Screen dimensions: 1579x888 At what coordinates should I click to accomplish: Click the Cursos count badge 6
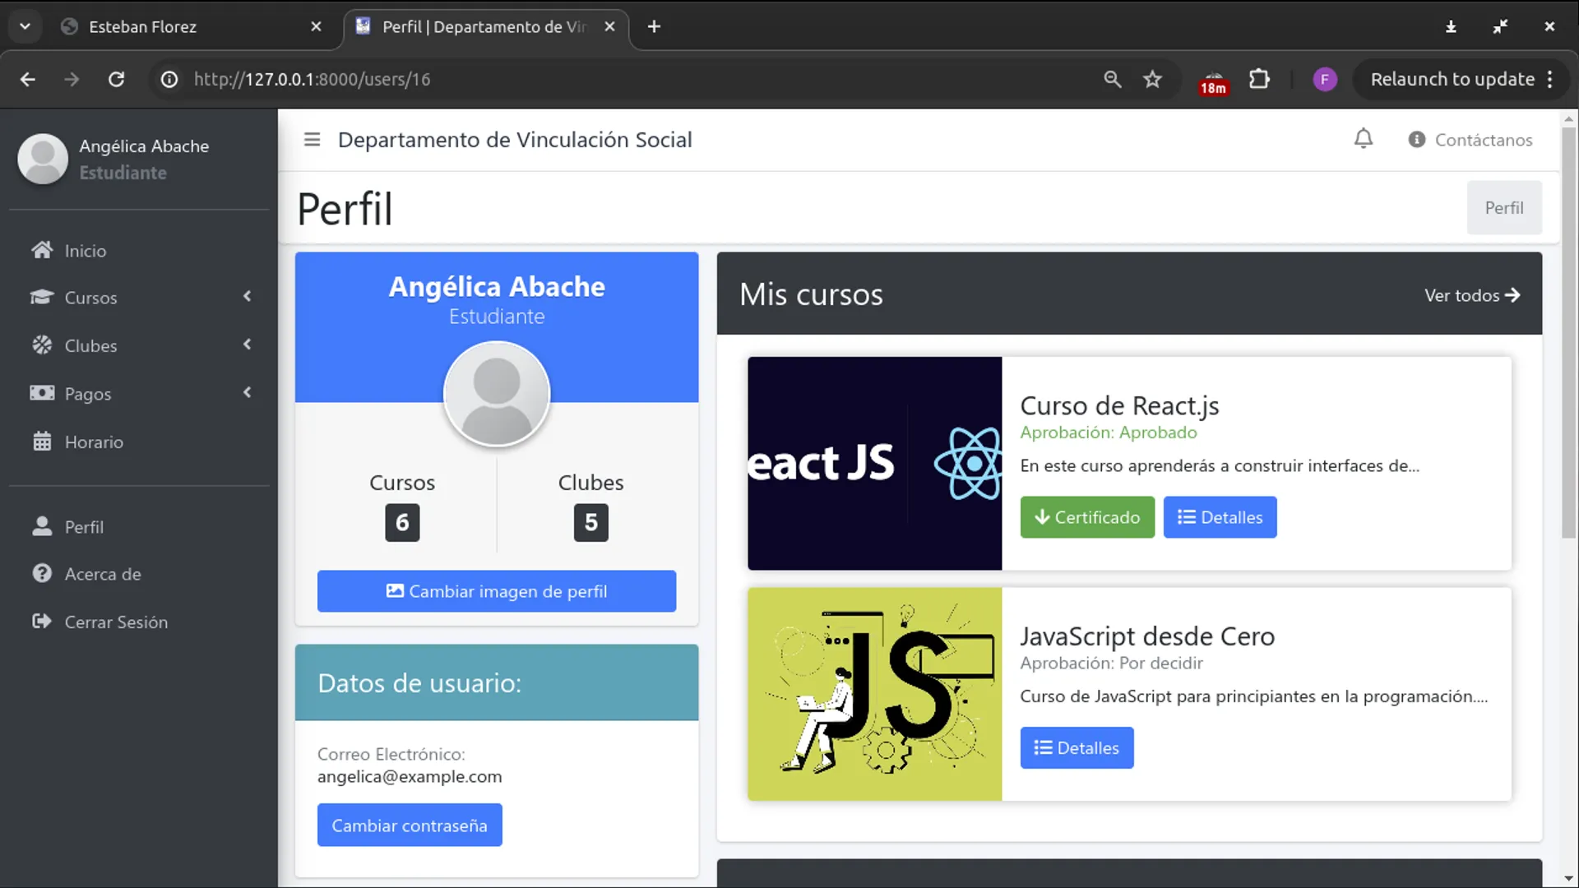tap(402, 522)
